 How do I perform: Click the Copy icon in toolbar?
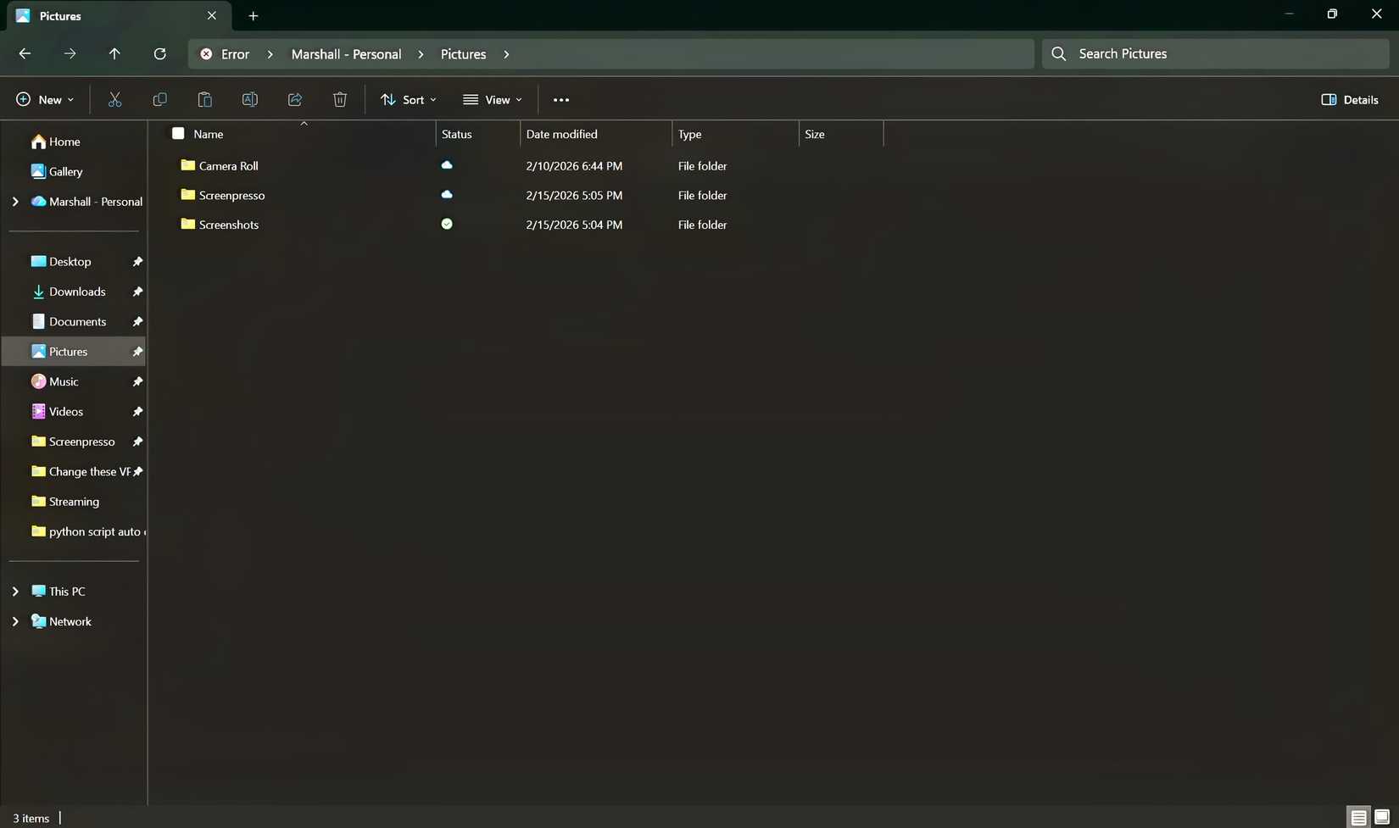[x=159, y=99]
